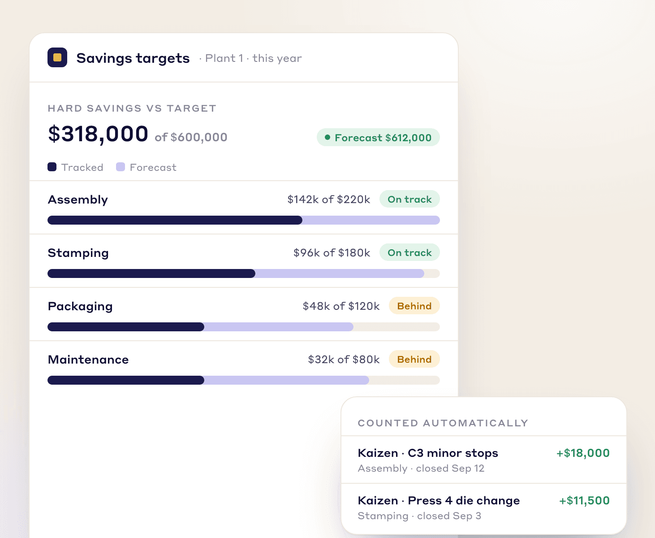Click the +$11,500 amount
Screen dimensions: 655x538
tap(584, 501)
